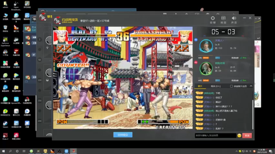
Task: Click player 帅狗老师 avatar
Action: 206,69
